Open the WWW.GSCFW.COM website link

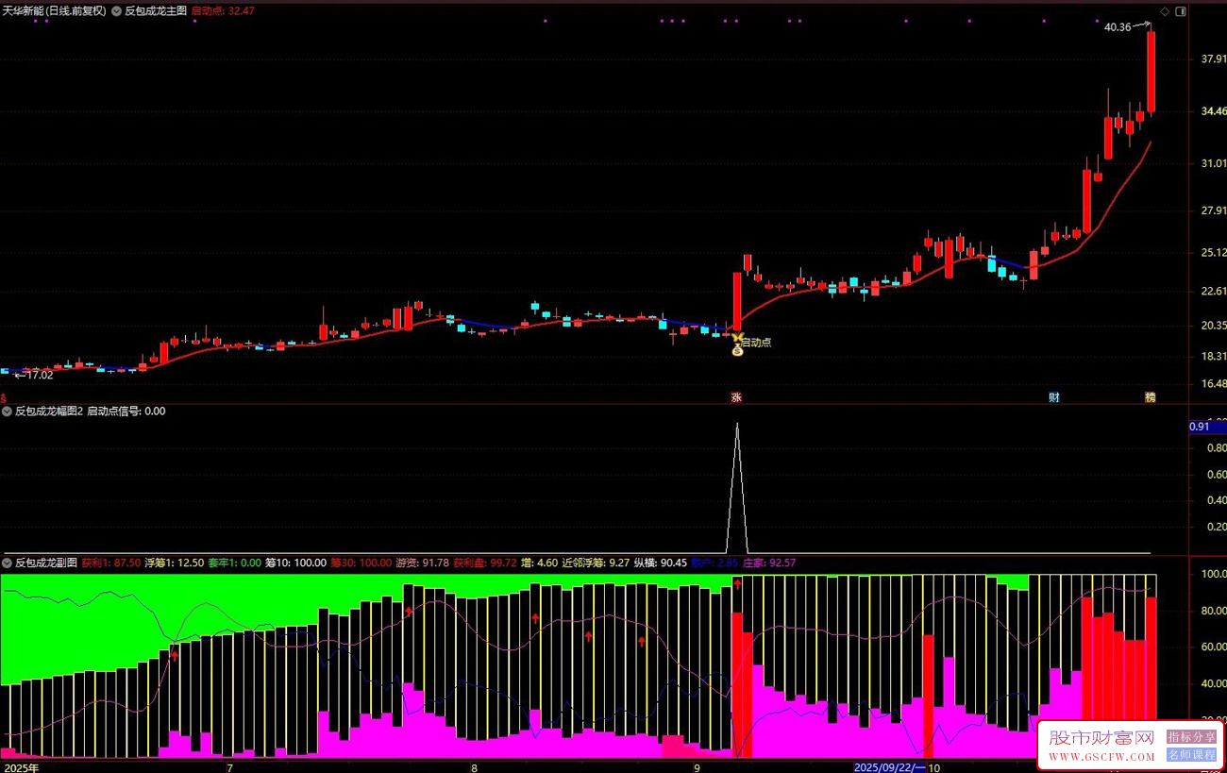(x=1101, y=757)
